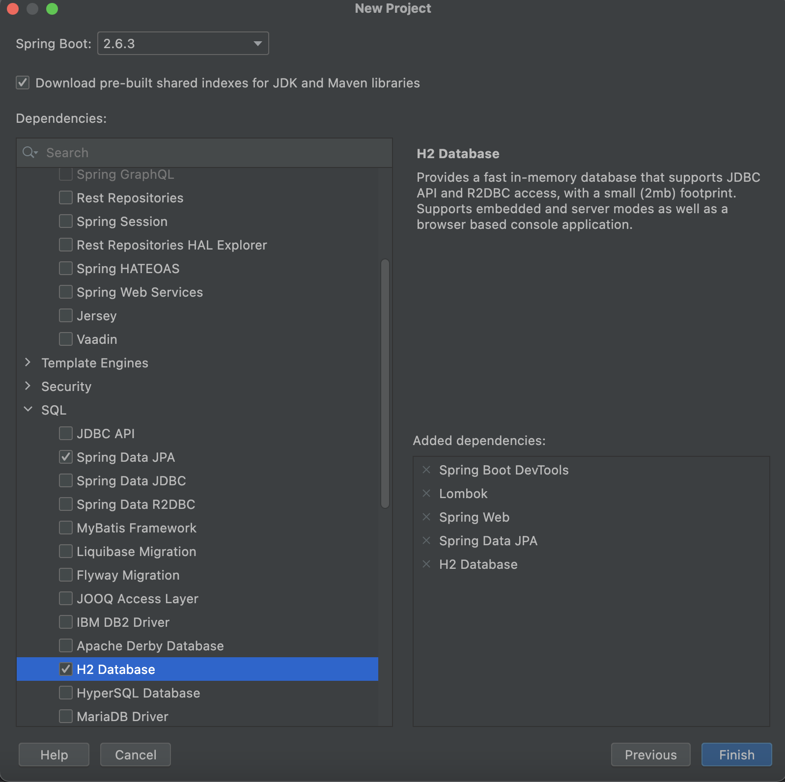The height and width of the screenshot is (782, 785).
Task: Close the New Project dialog window
Action: tap(12, 9)
